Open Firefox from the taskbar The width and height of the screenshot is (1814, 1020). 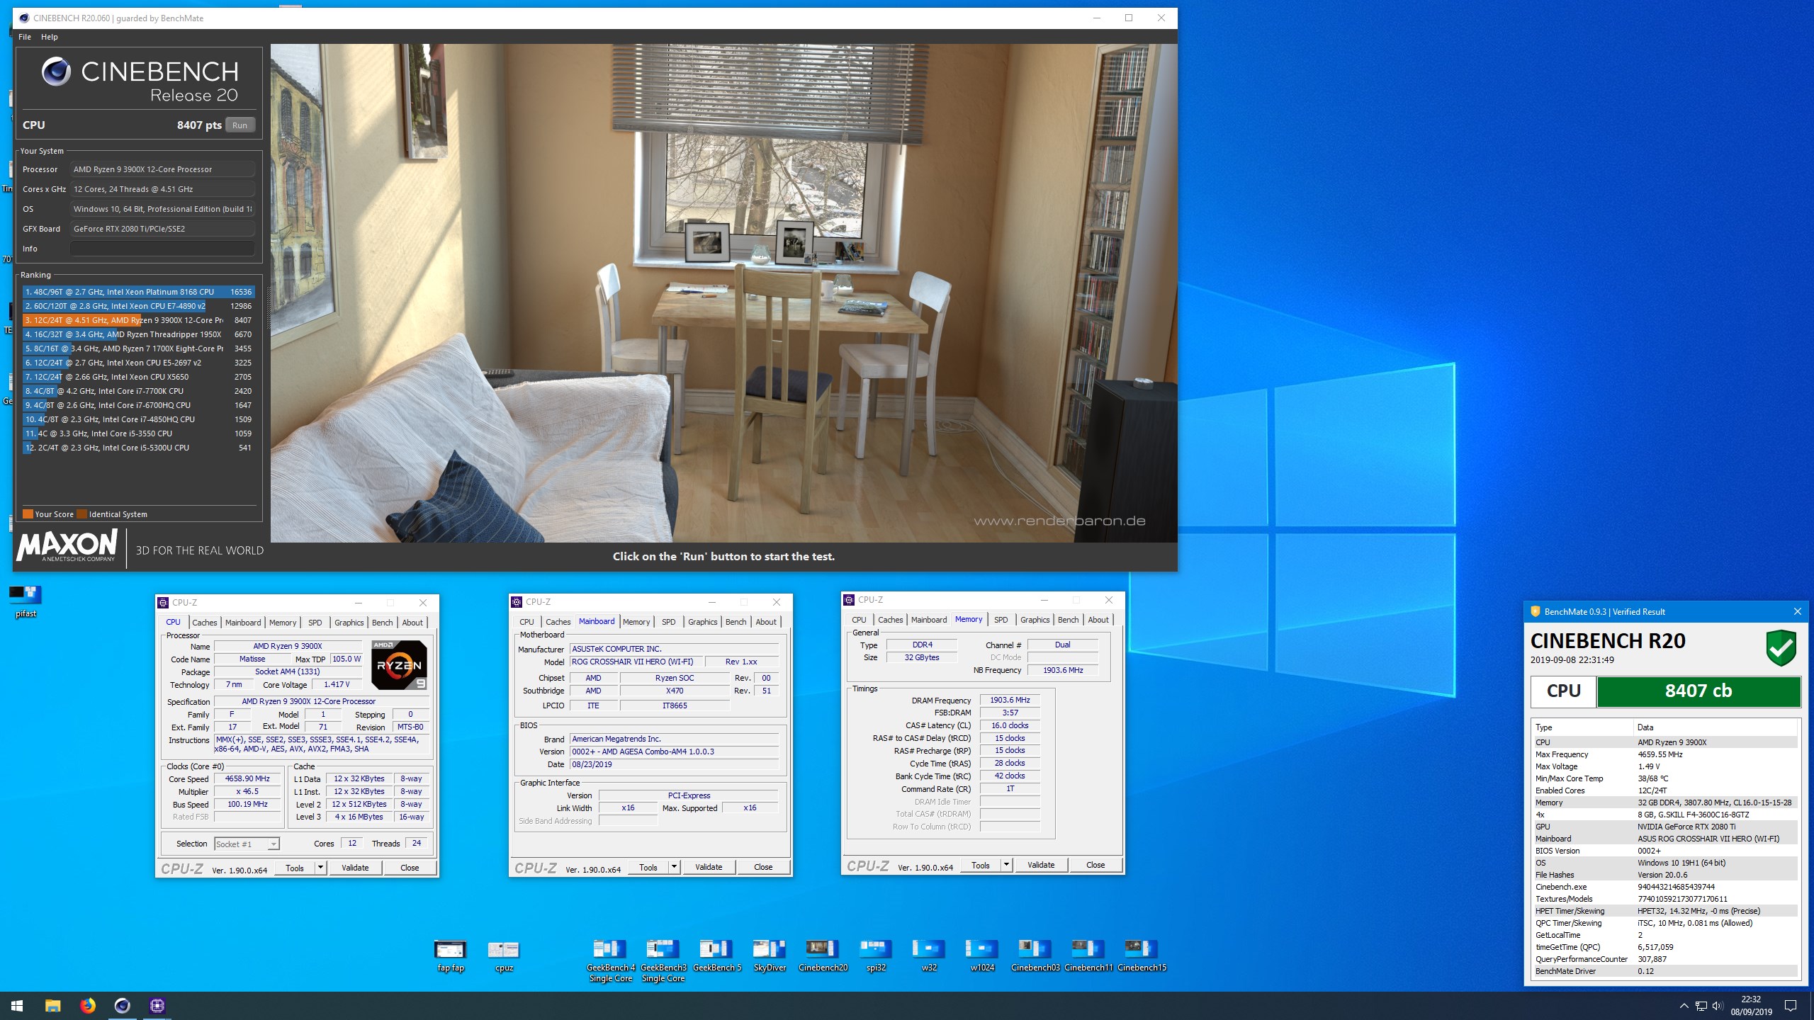[x=87, y=1006]
